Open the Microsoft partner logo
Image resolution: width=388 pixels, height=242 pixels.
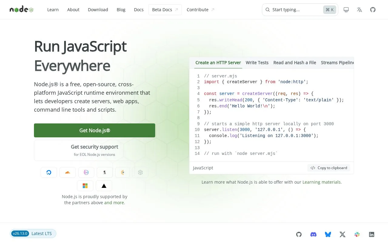(x=85, y=186)
